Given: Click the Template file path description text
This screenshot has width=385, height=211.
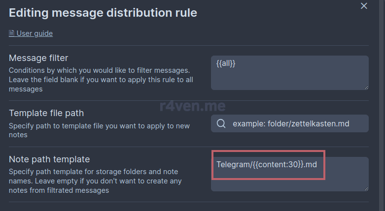Looking at the screenshot, I should (99, 130).
